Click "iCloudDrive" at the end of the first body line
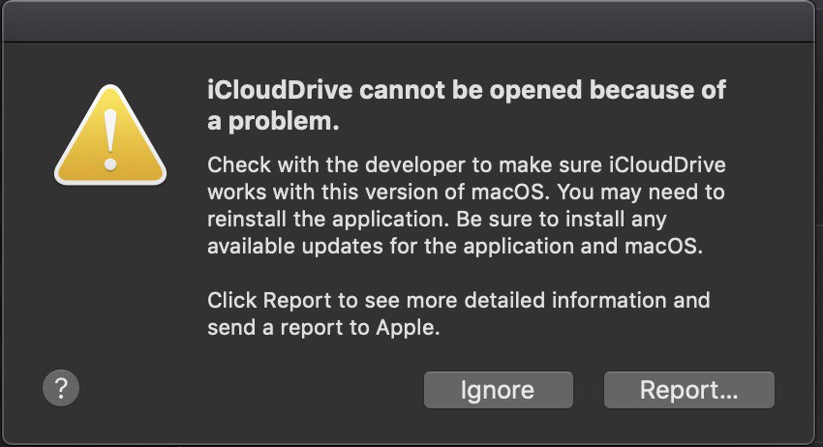 [x=667, y=165]
